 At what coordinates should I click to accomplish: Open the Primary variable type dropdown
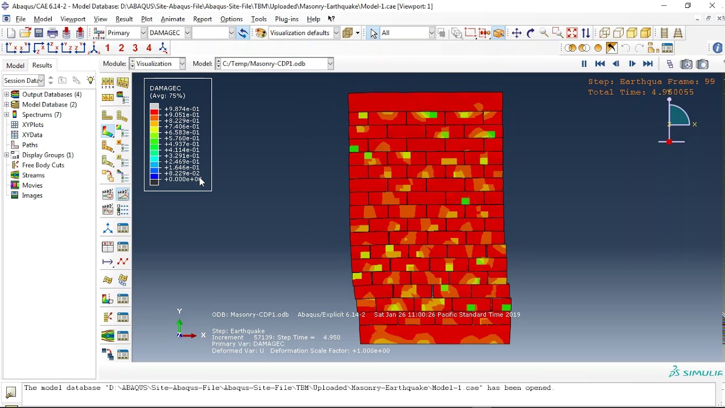coord(143,33)
